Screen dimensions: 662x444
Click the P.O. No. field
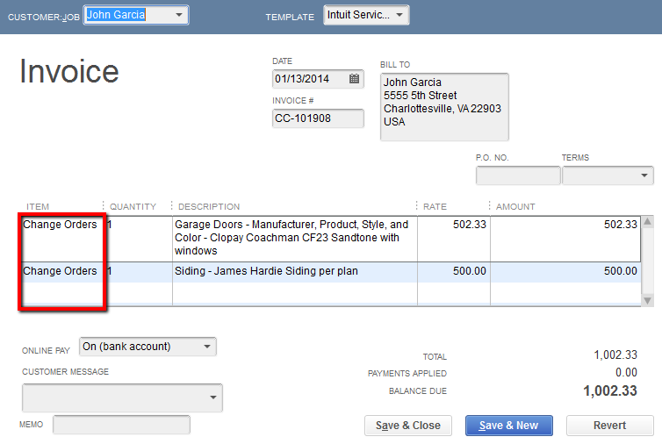pyautogui.click(x=518, y=175)
